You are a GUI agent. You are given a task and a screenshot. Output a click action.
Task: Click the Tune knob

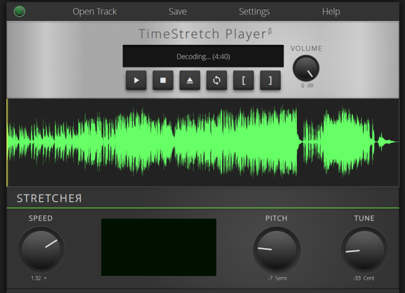click(x=364, y=249)
